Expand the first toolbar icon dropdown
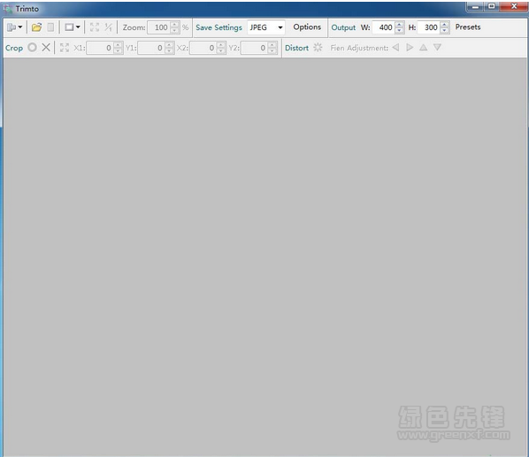 (x=20, y=27)
